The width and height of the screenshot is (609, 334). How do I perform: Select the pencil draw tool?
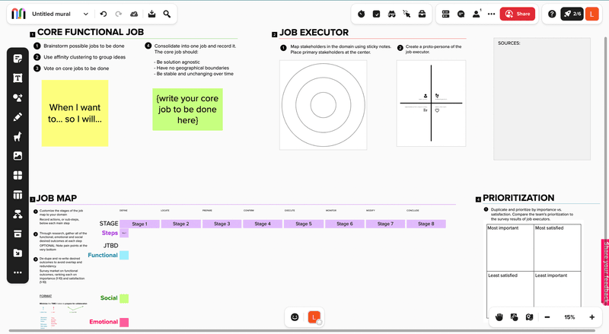click(x=18, y=117)
